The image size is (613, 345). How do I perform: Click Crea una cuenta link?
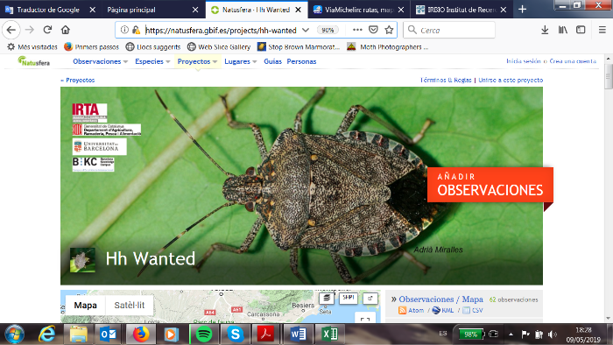pyautogui.click(x=573, y=61)
